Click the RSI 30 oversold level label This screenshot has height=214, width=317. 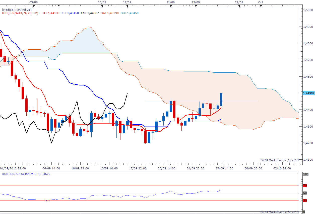pyautogui.click(x=305, y=200)
